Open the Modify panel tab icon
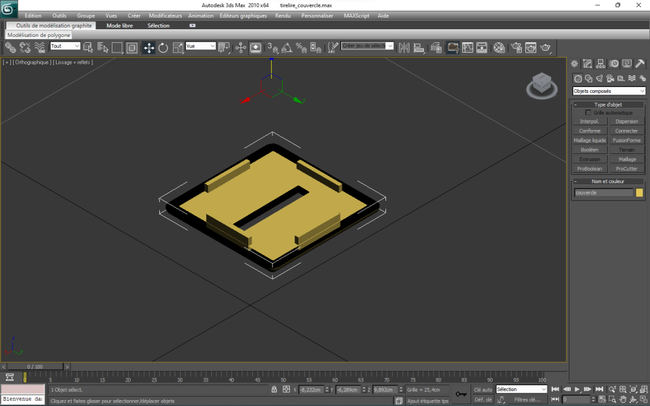This screenshot has height=406, width=650. click(x=588, y=64)
